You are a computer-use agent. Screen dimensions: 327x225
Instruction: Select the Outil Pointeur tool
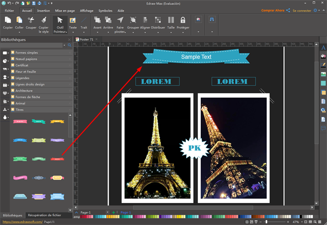pos(60,23)
